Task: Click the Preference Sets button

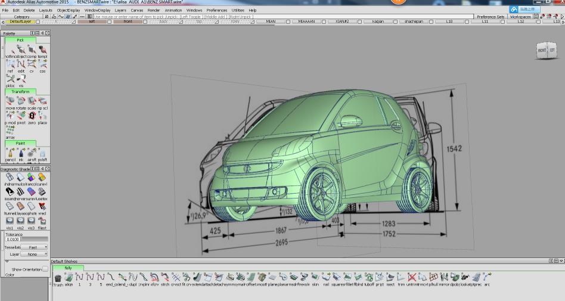Action: (491, 17)
